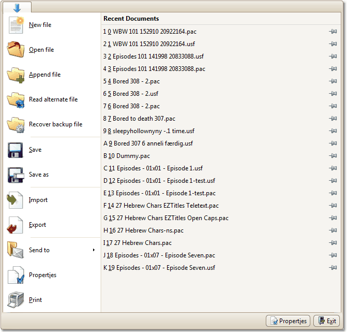The image size is (347, 333).
Task: Choose Save as menu entry label
Action: 39,175
